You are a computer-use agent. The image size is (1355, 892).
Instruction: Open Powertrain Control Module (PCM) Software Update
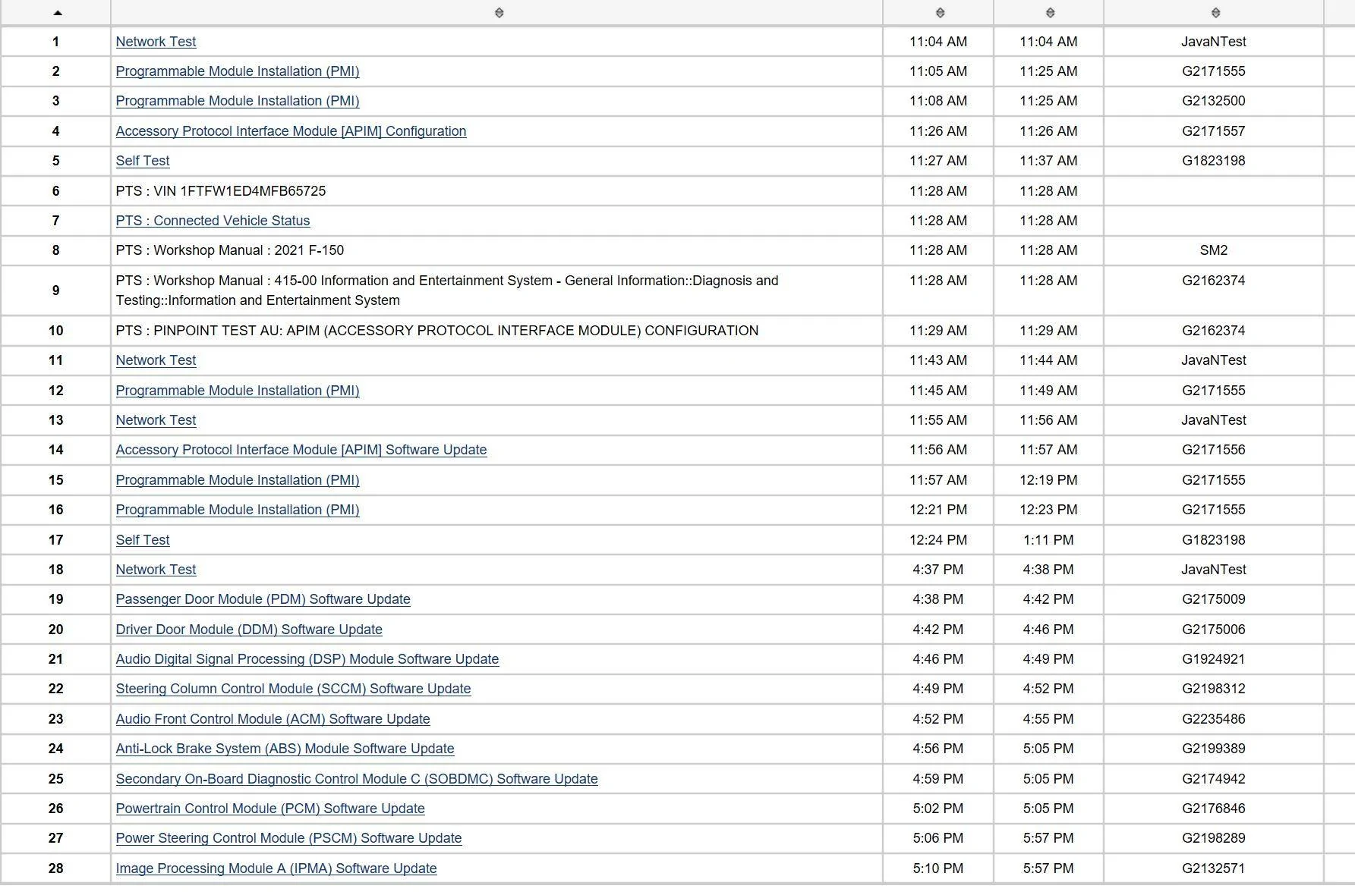[270, 809]
